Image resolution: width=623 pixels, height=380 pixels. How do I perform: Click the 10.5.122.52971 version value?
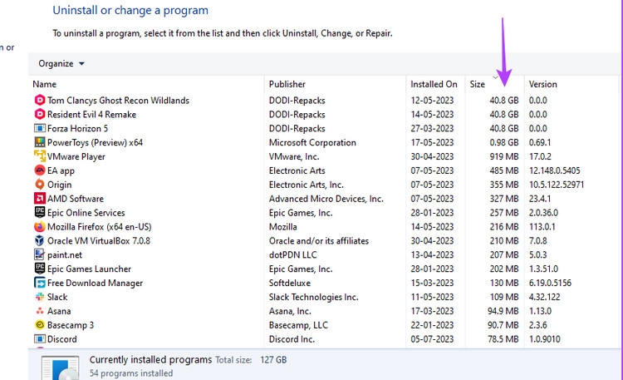(557, 185)
